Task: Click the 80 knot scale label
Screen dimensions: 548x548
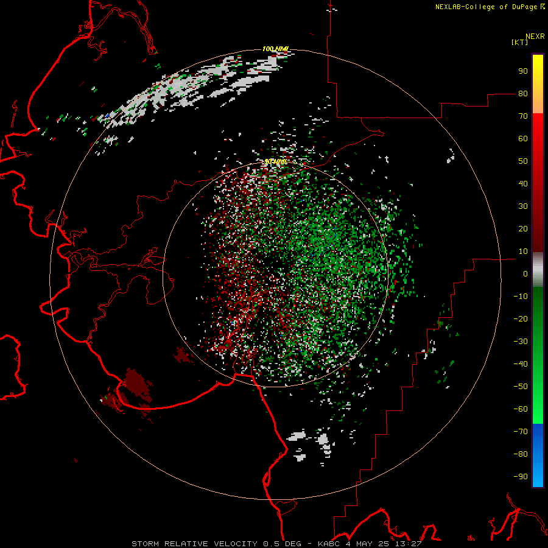Action: coord(523,94)
